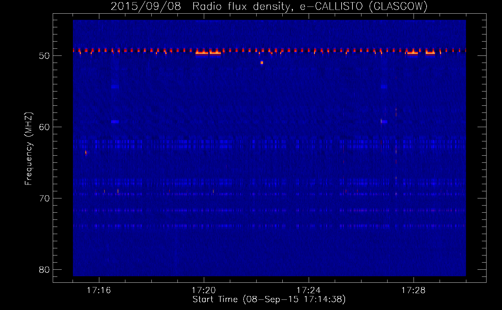Click the x-axis label "Start Time (08-Sep-15 17:14:38)"
The image size is (502, 310).
coord(269,299)
